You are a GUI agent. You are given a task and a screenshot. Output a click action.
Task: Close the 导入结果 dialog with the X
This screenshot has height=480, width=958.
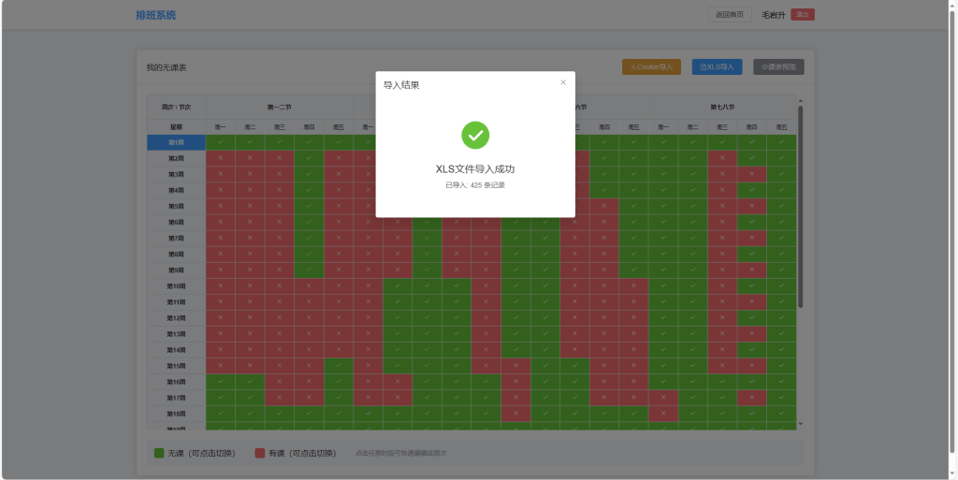563,82
